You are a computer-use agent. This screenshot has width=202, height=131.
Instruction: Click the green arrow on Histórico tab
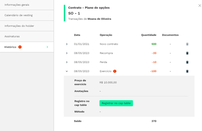coord(47,47)
